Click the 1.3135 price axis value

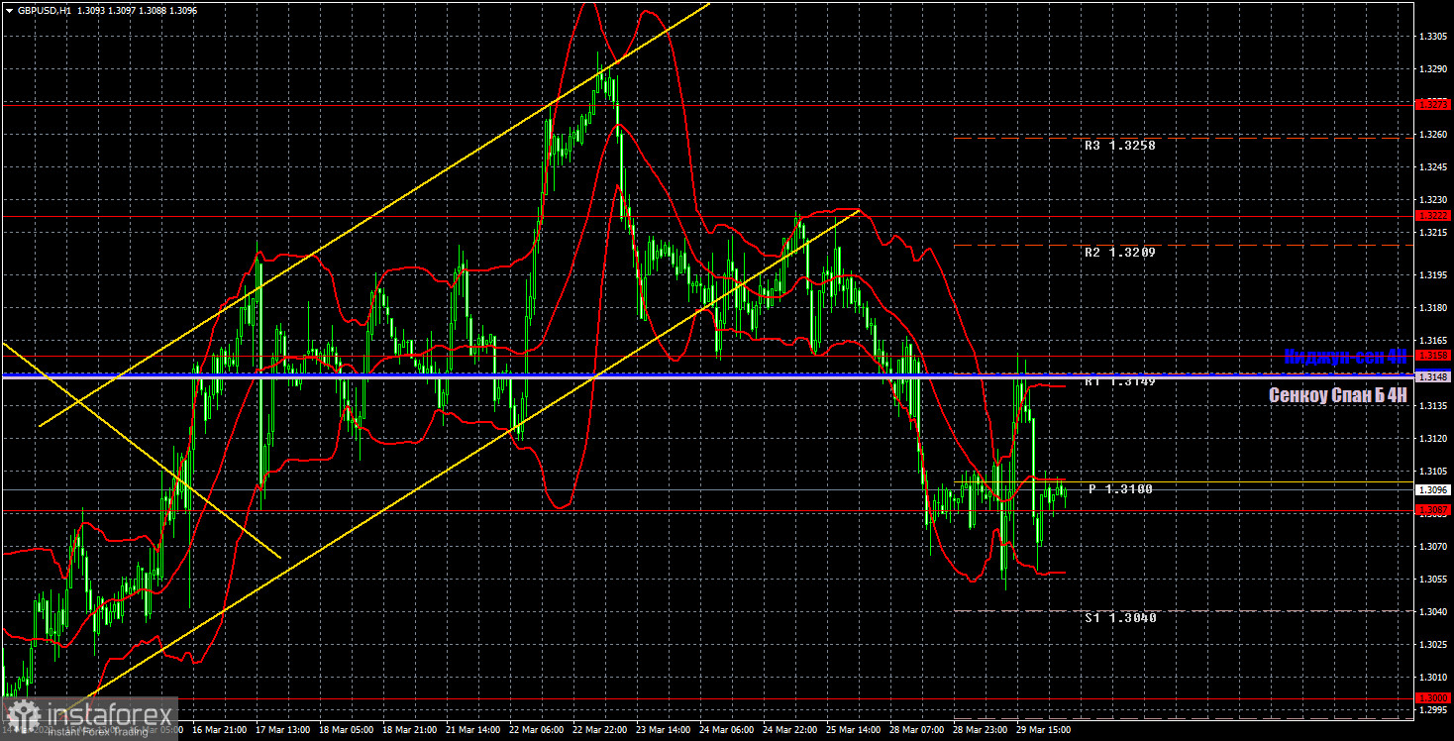point(1432,405)
